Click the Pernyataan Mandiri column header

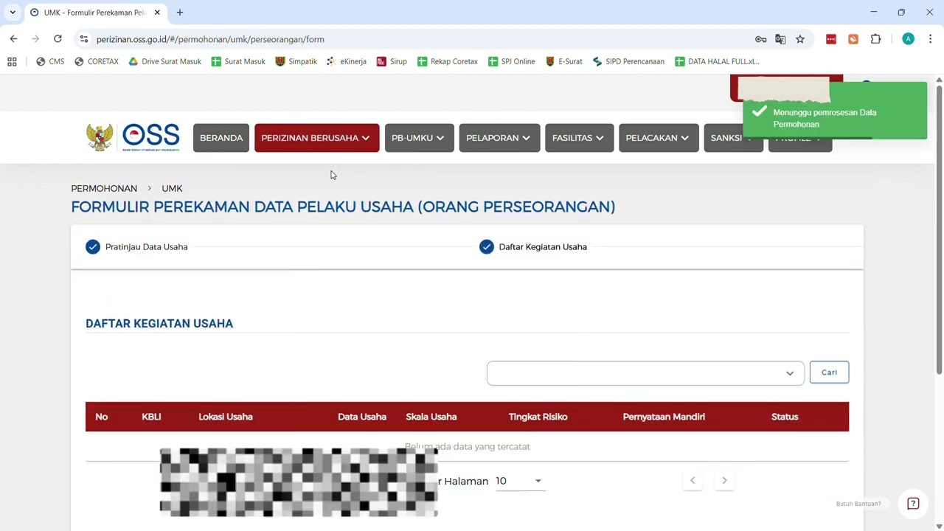tap(664, 417)
